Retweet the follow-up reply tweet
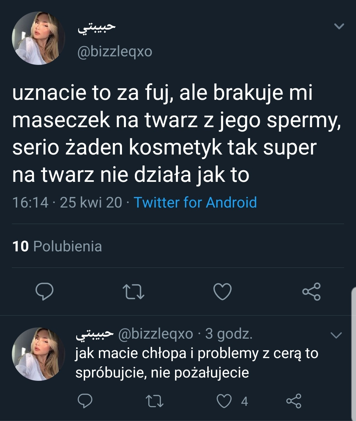 (154, 401)
